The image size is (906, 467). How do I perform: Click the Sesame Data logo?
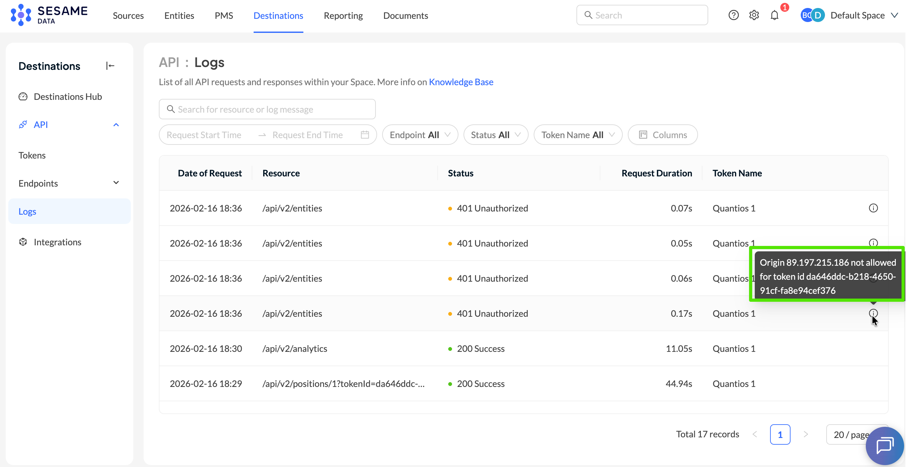click(49, 15)
